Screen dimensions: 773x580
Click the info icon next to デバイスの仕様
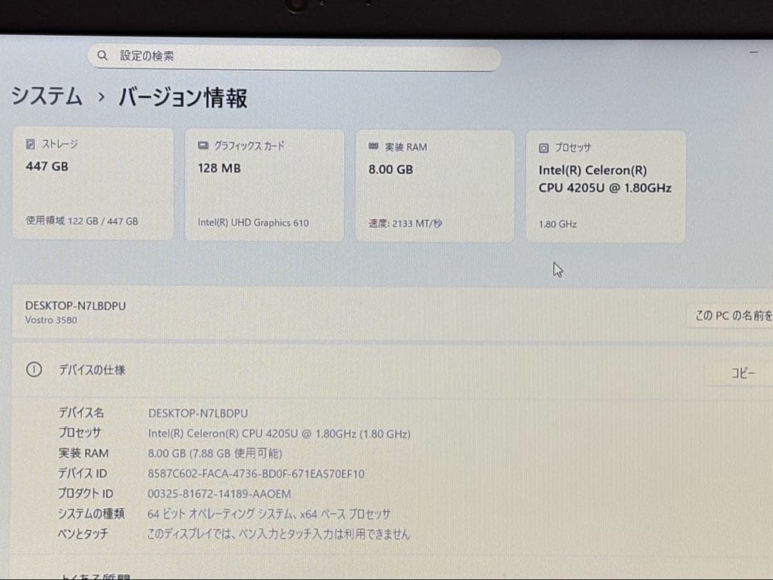click(x=33, y=370)
